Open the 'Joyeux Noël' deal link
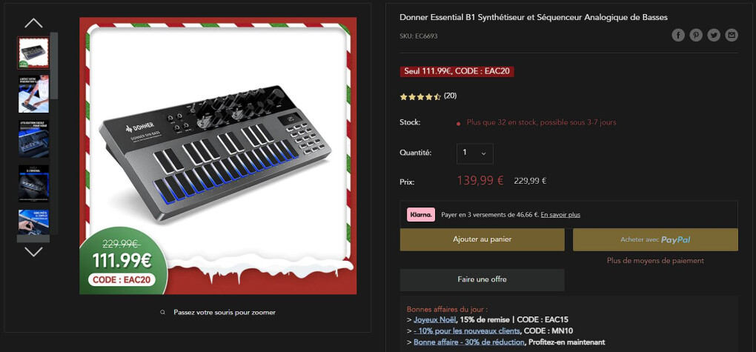The image size is (756, 352). tap(434, 319)
